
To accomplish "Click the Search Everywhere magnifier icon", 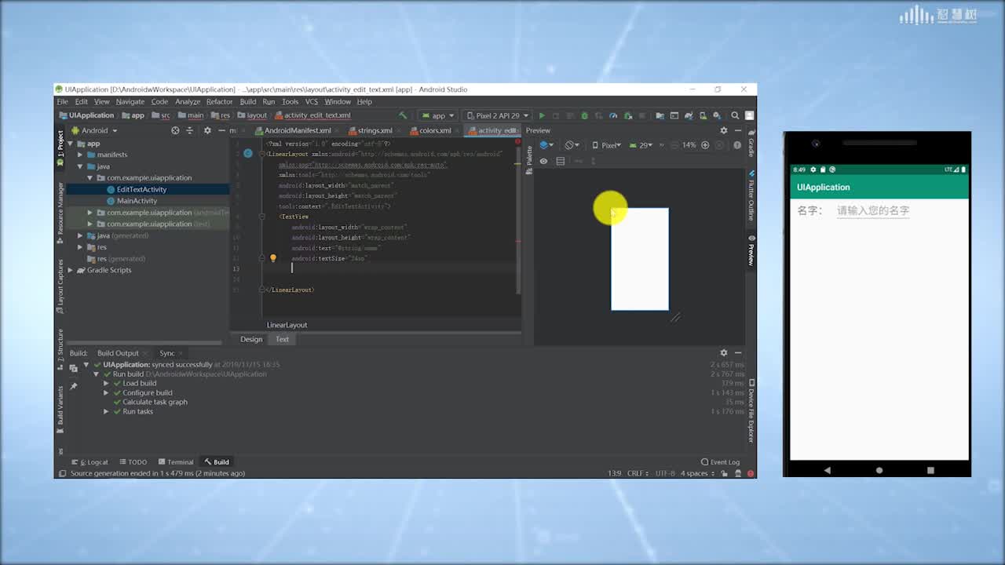I will (x=735, y=115).
